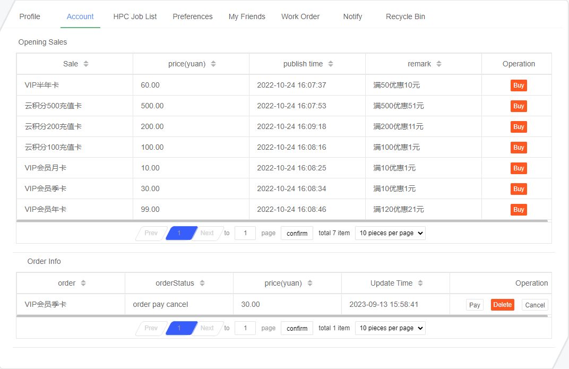Screen dimensions: 569x369
Task: Sort by publish time column arrows
Action: 331,64
